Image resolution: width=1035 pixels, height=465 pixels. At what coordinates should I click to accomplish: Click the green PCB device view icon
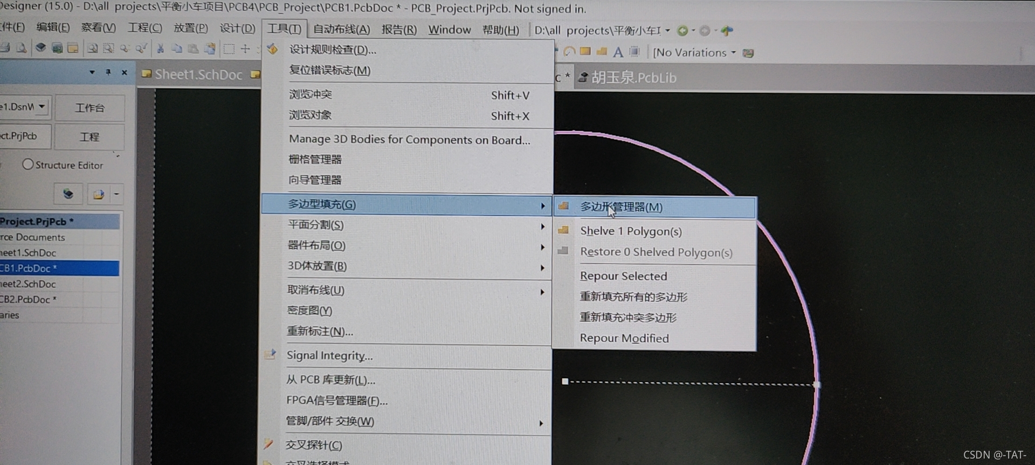(x=57, y=48)
